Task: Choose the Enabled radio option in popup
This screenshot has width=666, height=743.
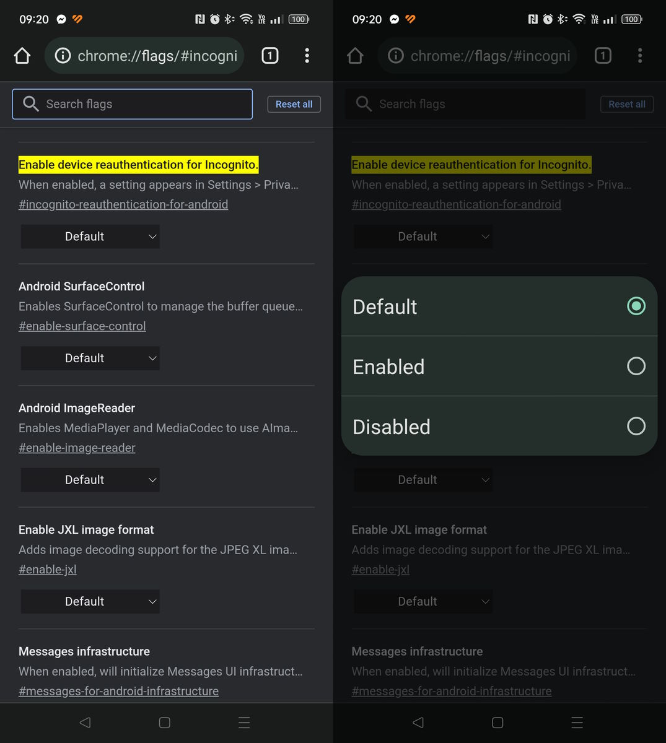Action: coord(636,366)
